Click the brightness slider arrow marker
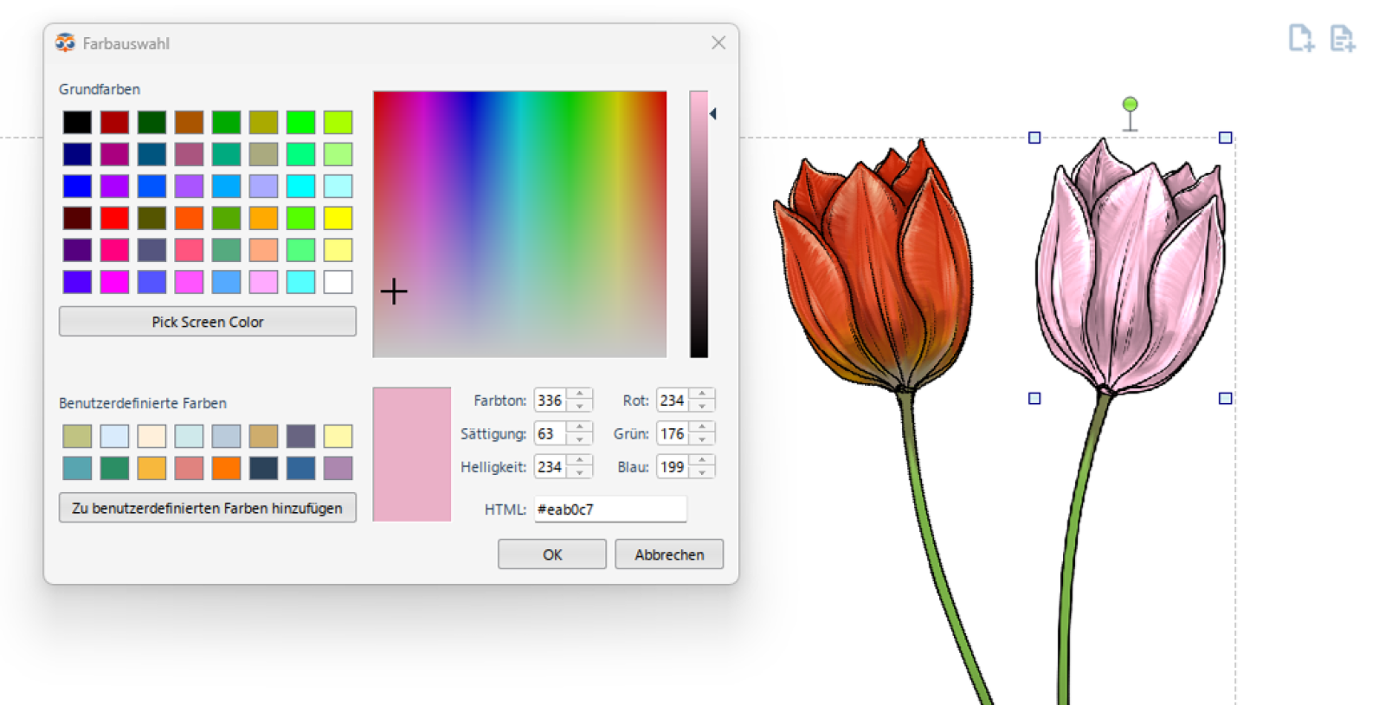The width and height of the screenshot is (1385, 705). 713,114
